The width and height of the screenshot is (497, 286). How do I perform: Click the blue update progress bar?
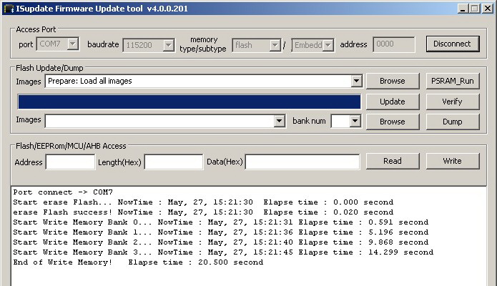[190, 102]
